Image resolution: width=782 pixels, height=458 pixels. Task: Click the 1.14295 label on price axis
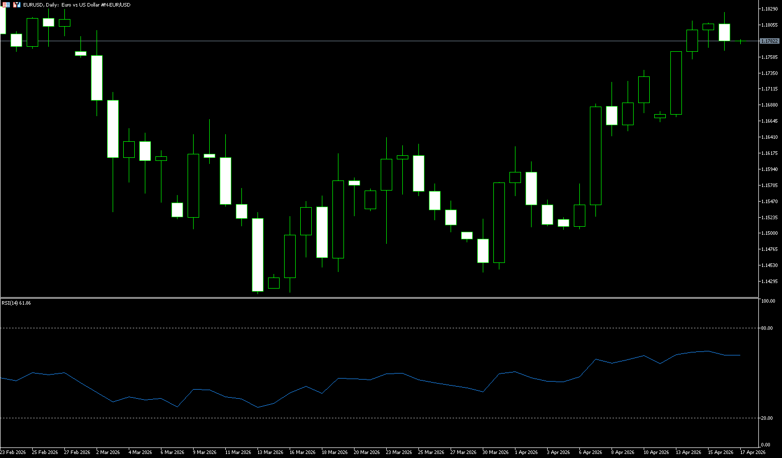769,282
